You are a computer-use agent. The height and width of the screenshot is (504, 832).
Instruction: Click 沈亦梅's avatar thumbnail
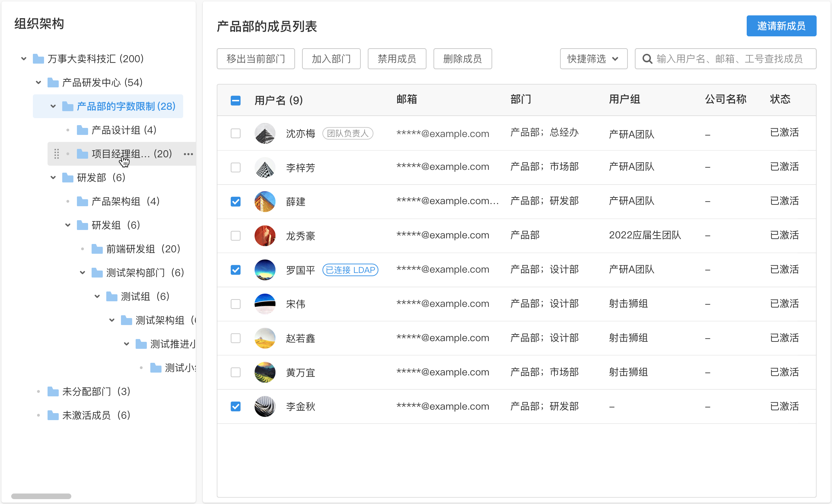click(x=265, y=133)
